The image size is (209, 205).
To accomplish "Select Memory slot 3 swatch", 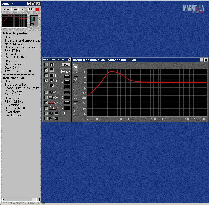I will pyautogui.click(x=67, y=87).
